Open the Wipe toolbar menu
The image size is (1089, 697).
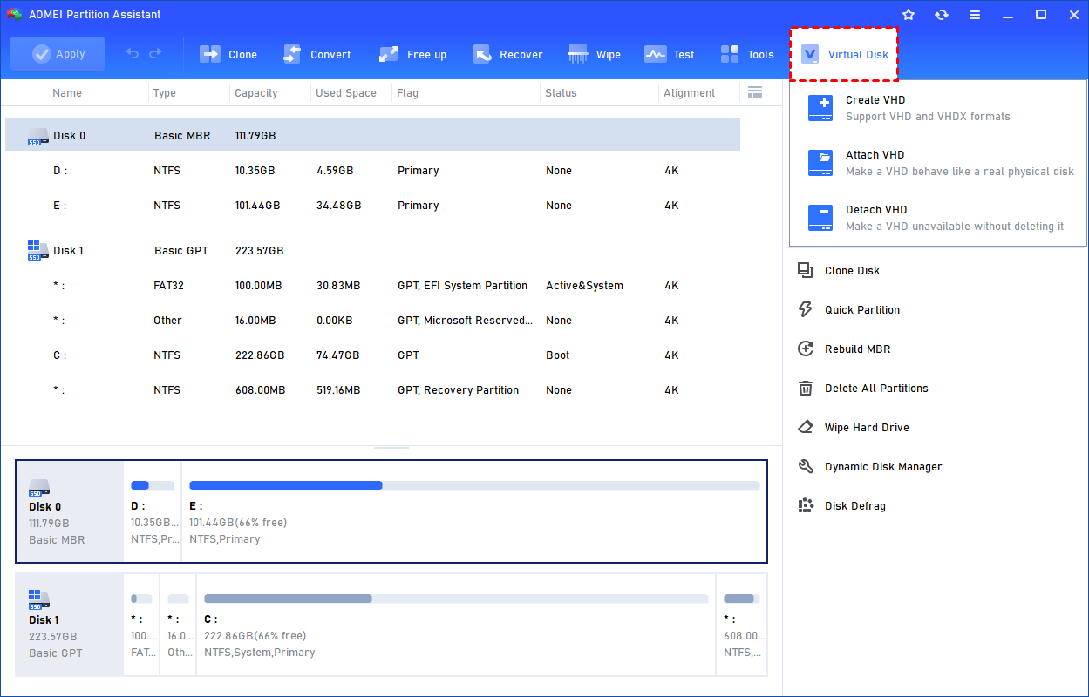[x=594, y=54]
